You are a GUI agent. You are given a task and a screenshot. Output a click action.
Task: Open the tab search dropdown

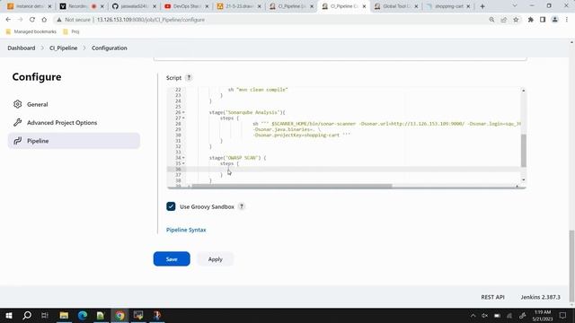pyautogui.click(x=515, y=6)
